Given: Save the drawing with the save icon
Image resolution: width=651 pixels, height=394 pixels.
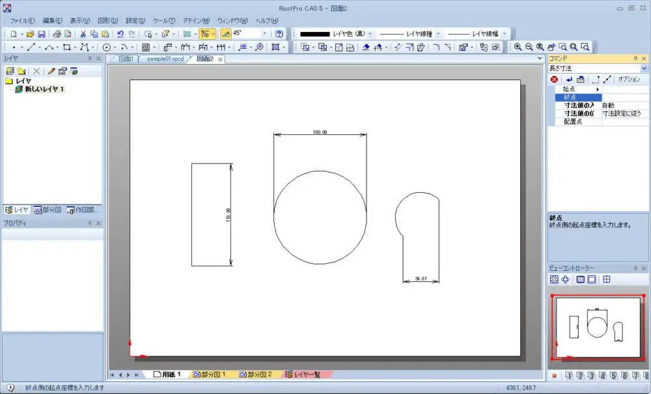Looking at the screenshot, I should (42, 33).
